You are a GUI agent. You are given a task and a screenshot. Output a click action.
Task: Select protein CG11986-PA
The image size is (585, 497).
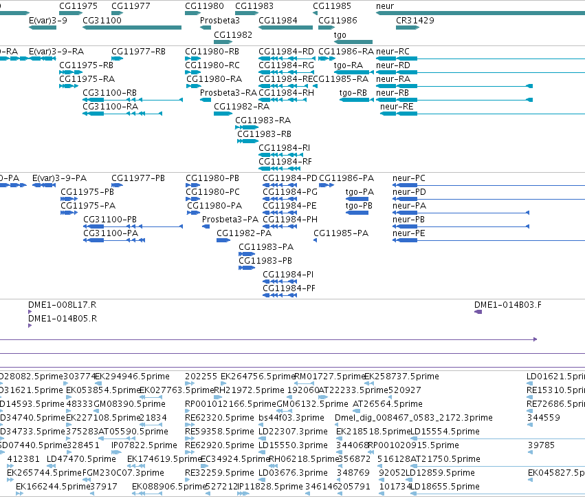tap(346, 178)
